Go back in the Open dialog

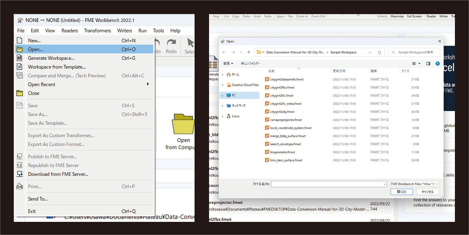pyautogui.click(x=224, y=52)
